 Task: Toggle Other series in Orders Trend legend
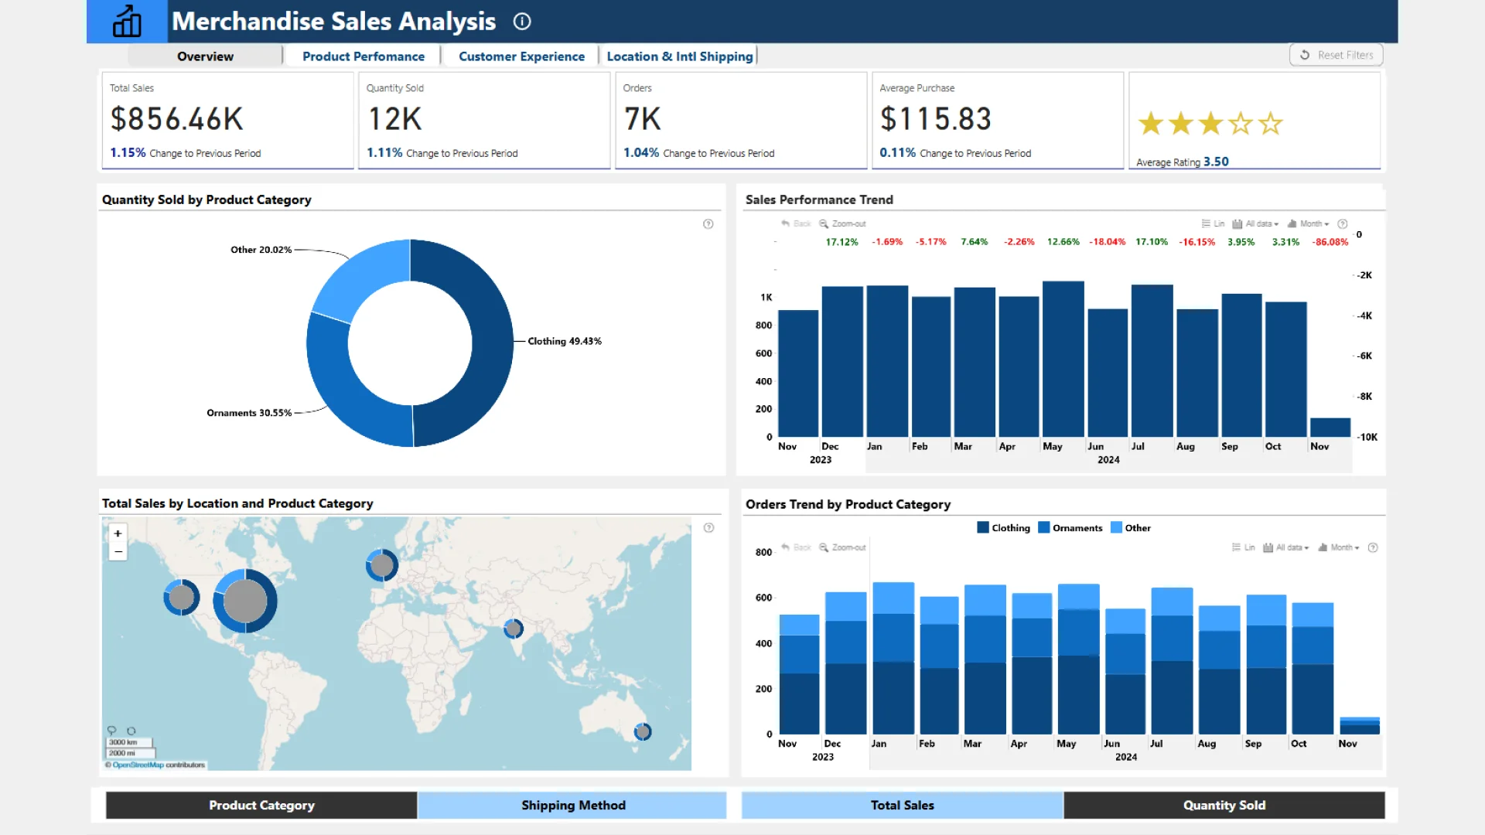coord(1131,528)
